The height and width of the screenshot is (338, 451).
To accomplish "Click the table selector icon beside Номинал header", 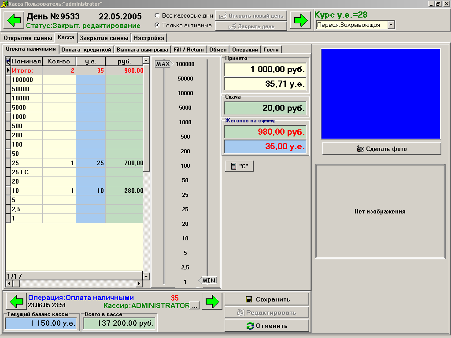I will [x=8, y=61].
